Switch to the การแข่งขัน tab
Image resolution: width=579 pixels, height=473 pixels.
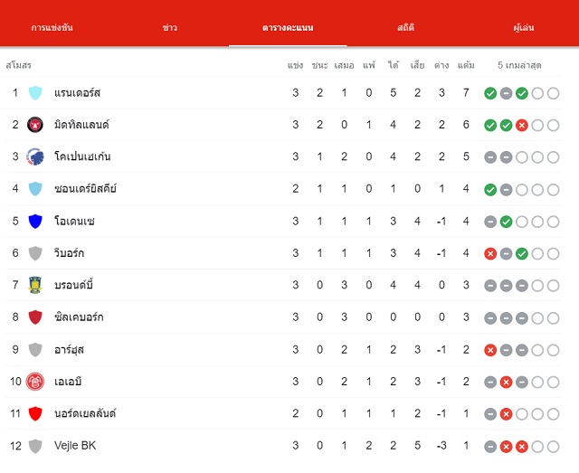coord(52,28)
